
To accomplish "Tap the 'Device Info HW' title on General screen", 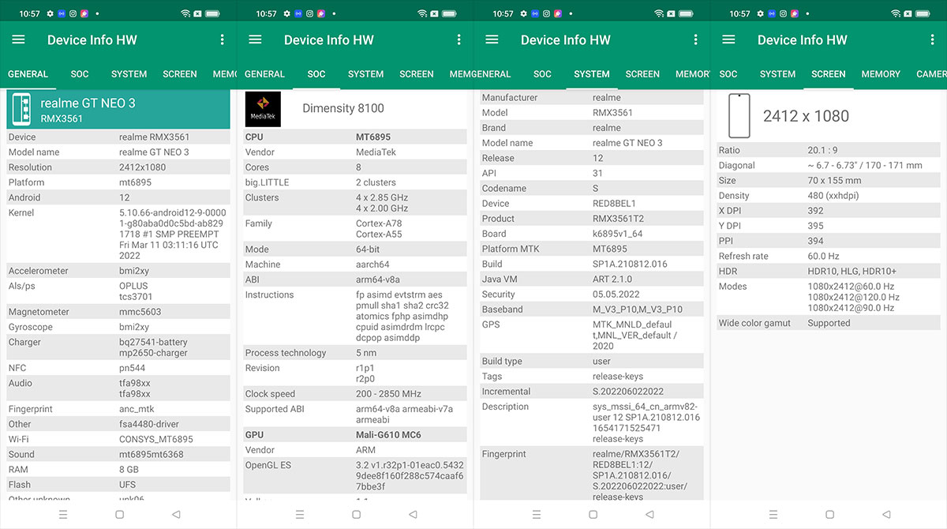I will [x=92, y=39].
